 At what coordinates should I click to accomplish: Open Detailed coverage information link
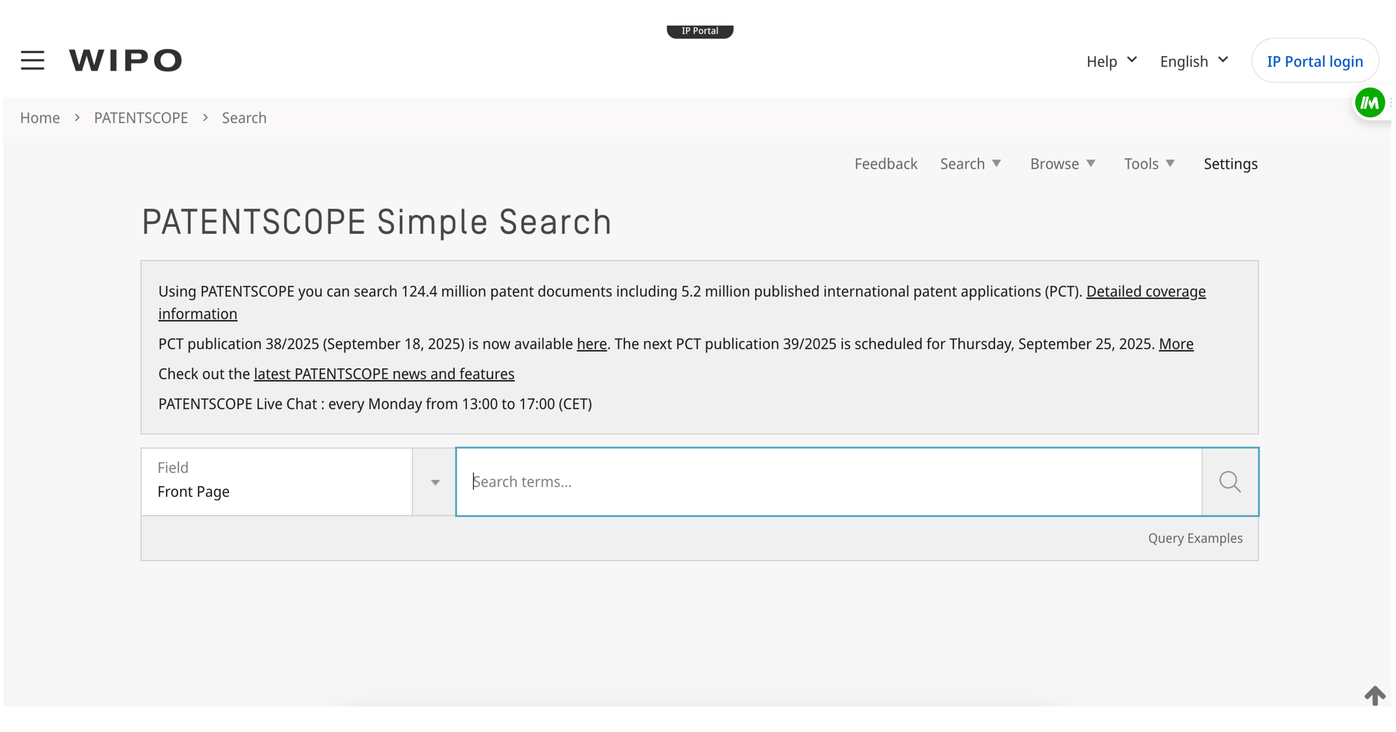(1145, 291)
